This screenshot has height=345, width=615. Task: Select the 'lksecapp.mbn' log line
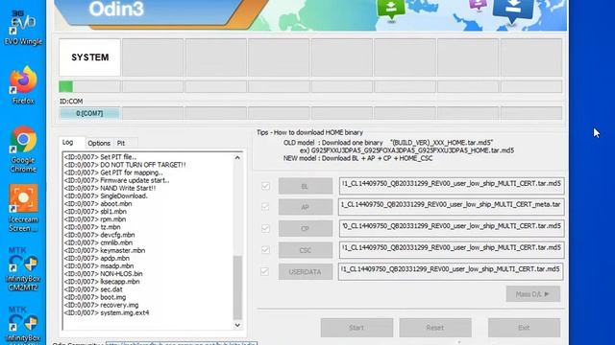point(102,282)
